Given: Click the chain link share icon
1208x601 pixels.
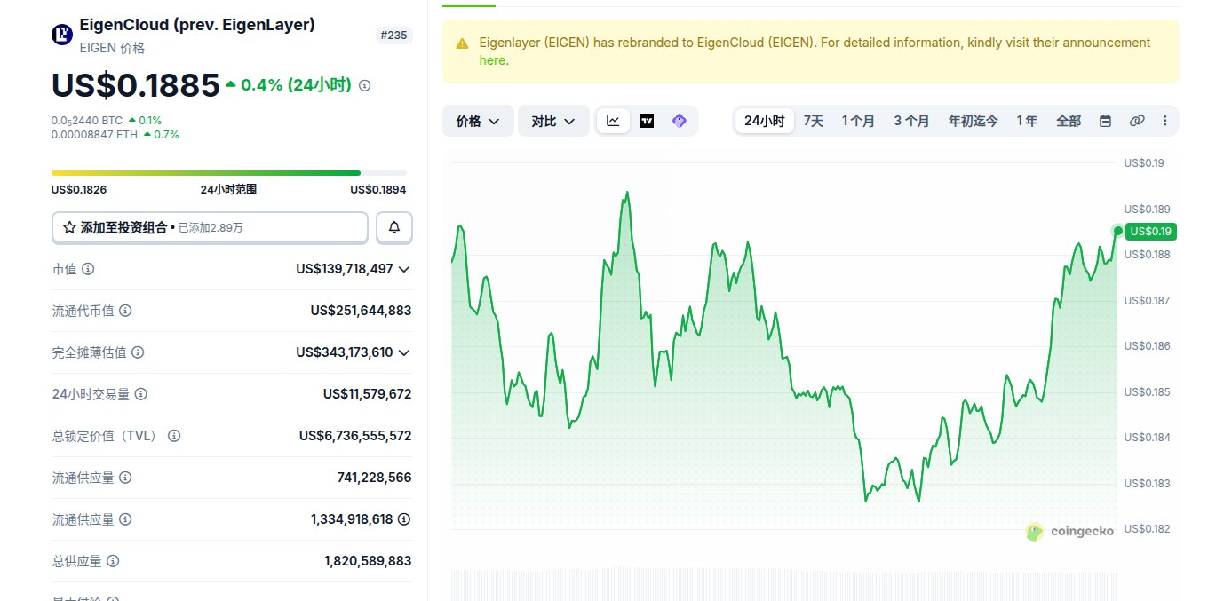Looking at the screenshot, I should tap(1137, 121).
